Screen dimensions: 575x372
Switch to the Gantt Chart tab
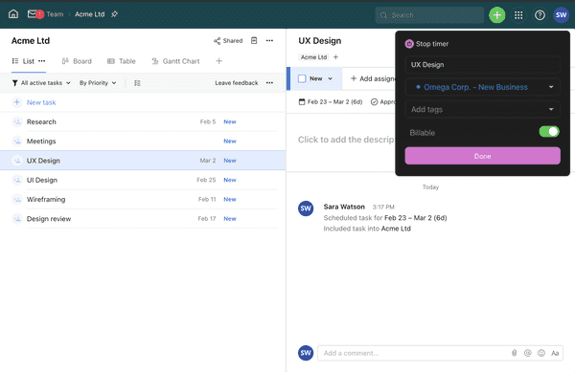pyautogui.click(x=175, y=61)
